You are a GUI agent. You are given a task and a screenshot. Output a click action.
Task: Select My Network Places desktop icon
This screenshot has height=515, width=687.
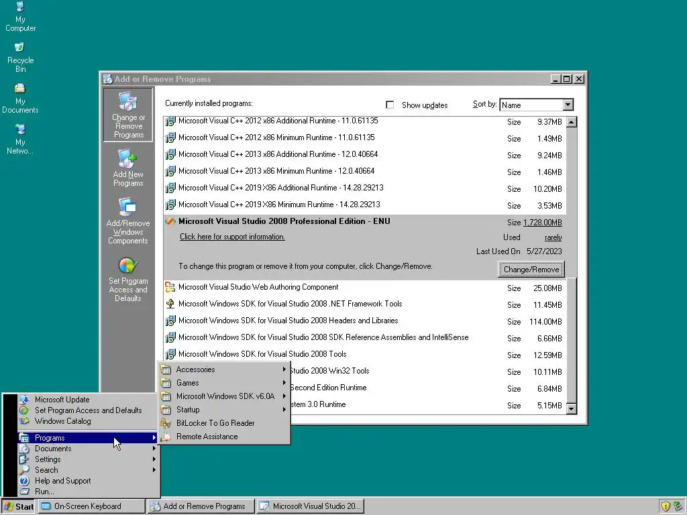(x=20, y=139)
